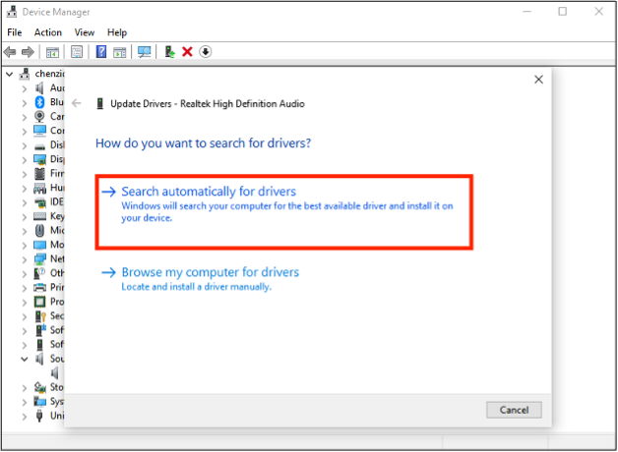The width and height of the screenshot is (618, 452).
Task: Expand the Computer tree node
Action: coord(25,132)
